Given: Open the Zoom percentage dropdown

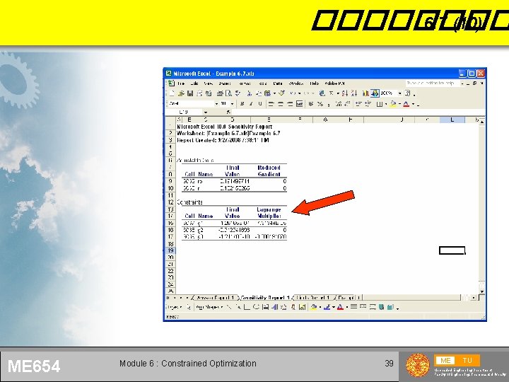Looking at the screenshot, I should 400,93.
